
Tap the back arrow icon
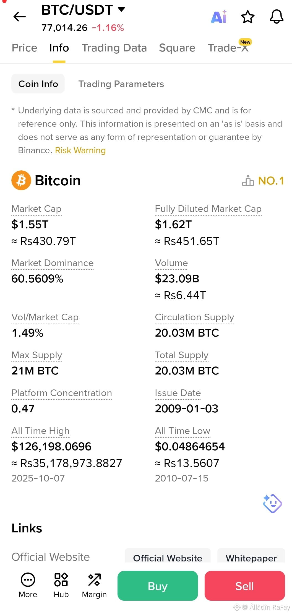(x=19, y=17)
